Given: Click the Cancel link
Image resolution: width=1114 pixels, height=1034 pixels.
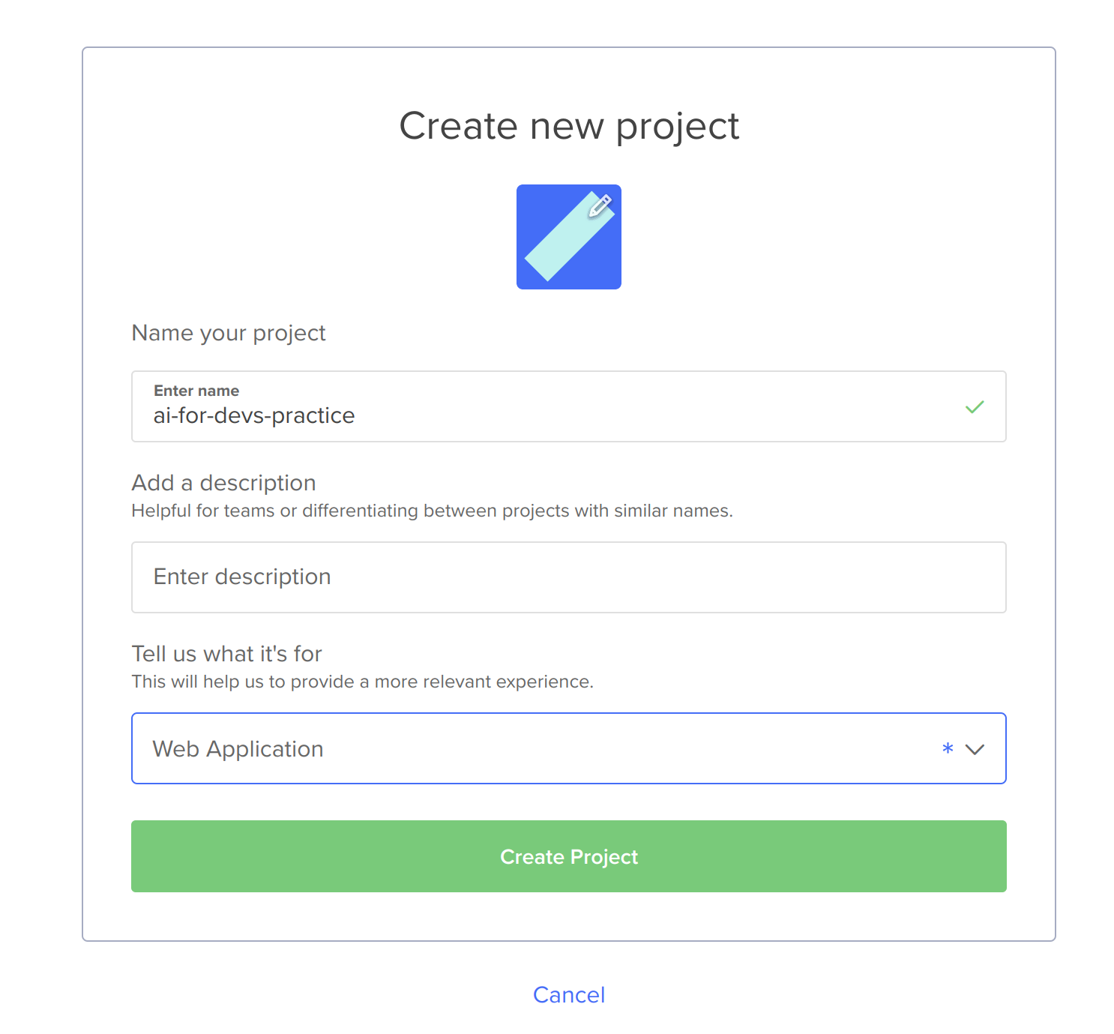Looking at the screenshot, I should pyautogui.click(x=569, y=995).
